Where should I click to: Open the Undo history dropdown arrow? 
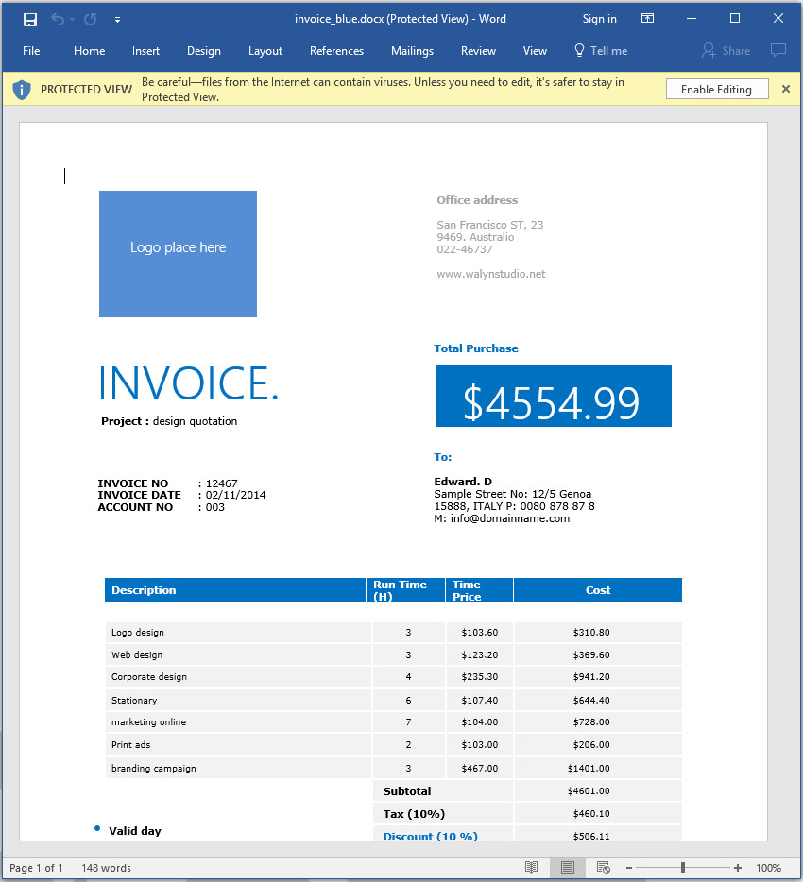(x=72, y=20)
